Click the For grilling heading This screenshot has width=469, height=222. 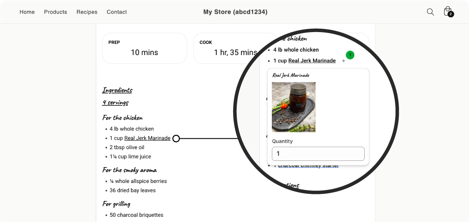click(x=116, y=204)
